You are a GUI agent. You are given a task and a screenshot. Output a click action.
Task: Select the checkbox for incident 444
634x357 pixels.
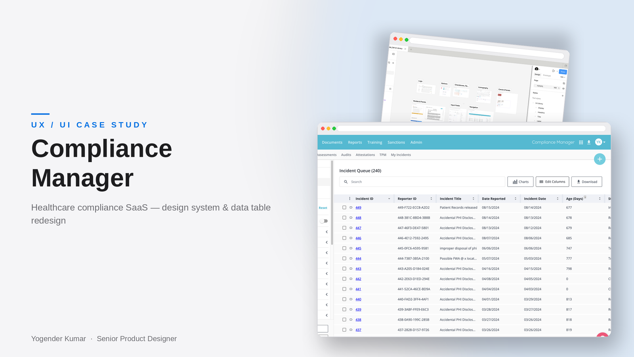pyautogui.click(x=344, y=258)
